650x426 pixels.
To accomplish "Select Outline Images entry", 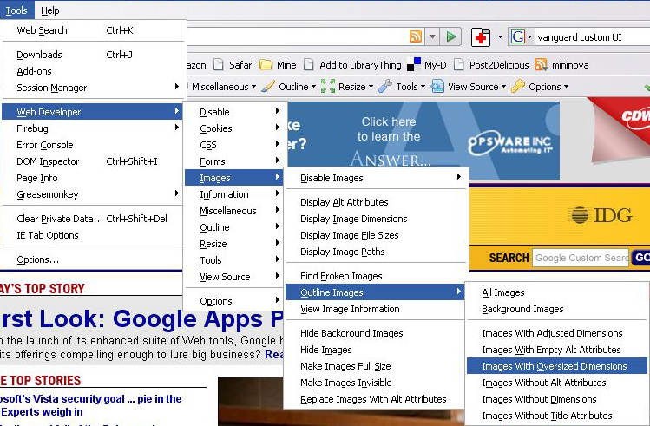I will coord(376,292).
